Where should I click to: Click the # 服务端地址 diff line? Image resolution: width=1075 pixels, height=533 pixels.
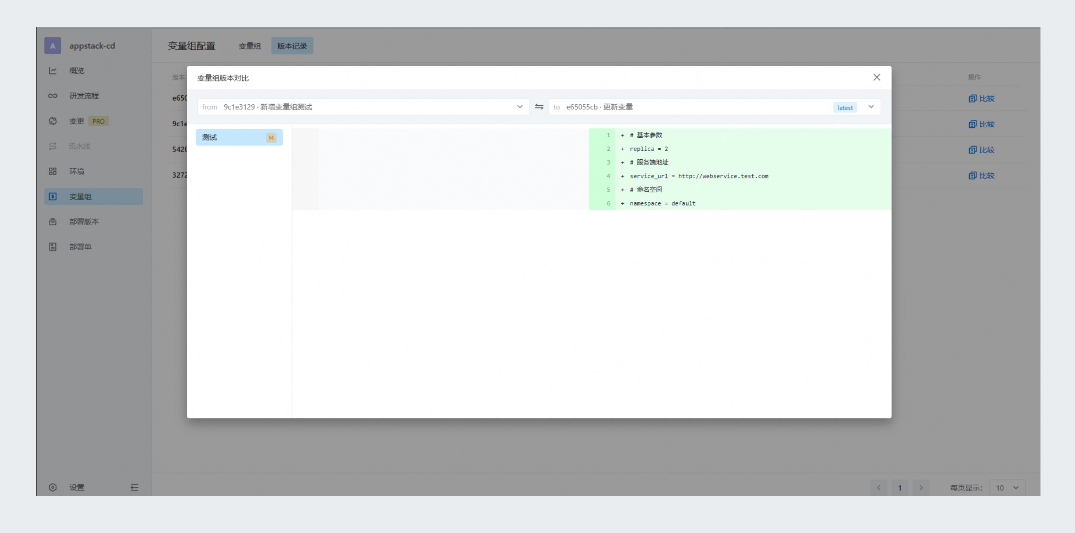[739, 162]
